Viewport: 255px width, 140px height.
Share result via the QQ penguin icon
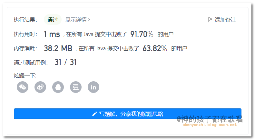[x=58, y=87]
